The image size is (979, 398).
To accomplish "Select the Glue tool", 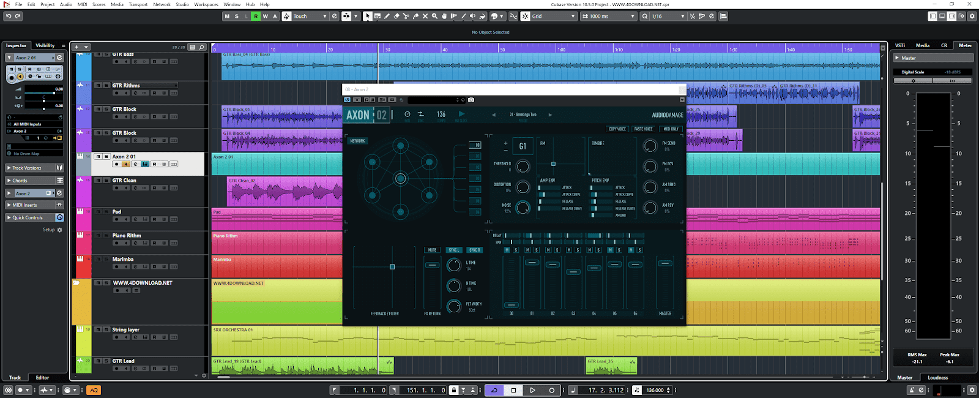I will tap(415, 17).
